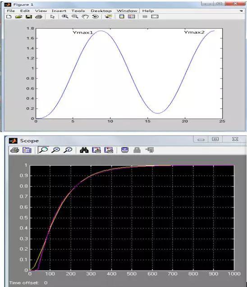Insert Legend from the figure toolbar
Screen dimensions: 247x287
132,17
